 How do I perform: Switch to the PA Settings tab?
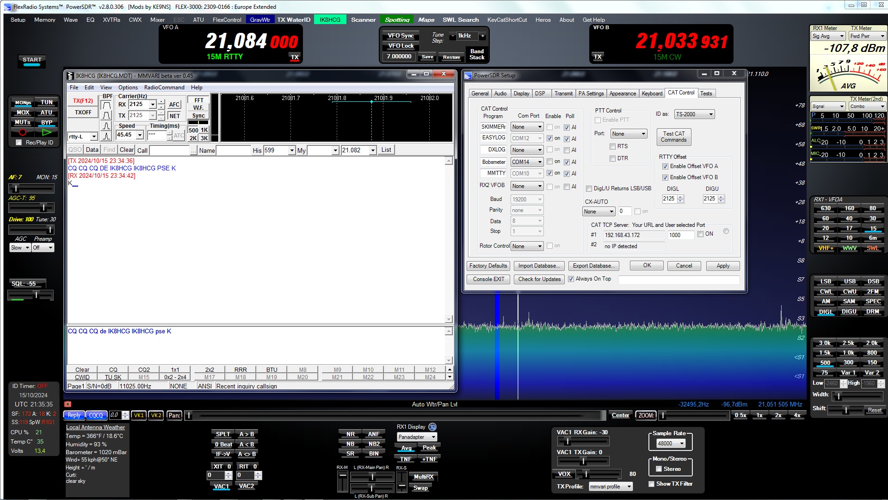(591, 94)
